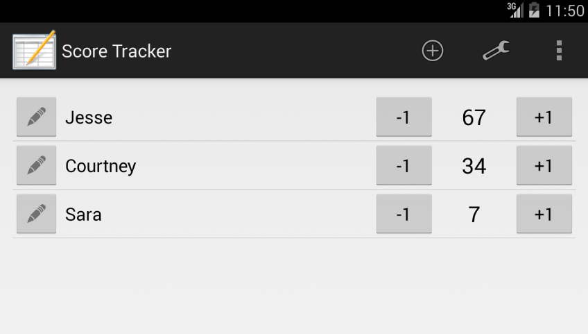This screenshot has width=588, height=334.
Task: Select Courtney's score value 34
Action: click(474, 166)
